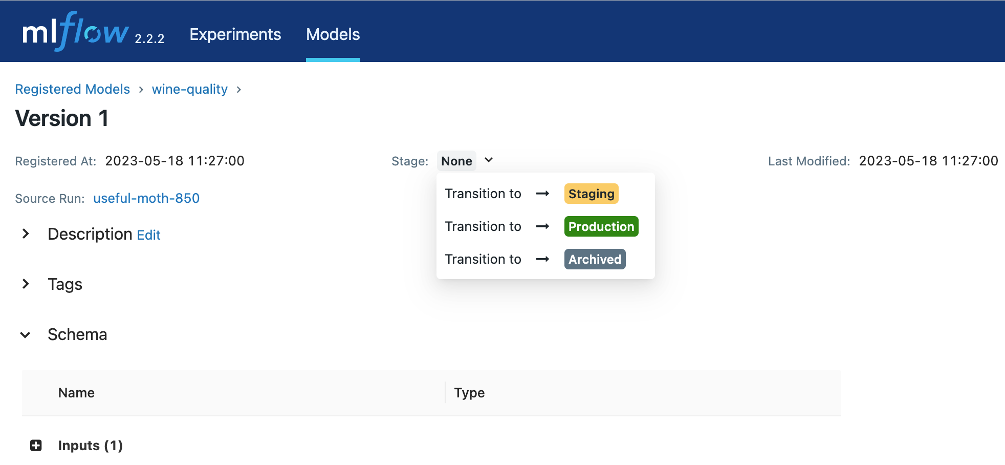Go to Registered Models breadcrumb
This screenshot has width=1005, height=465.
pos(73,89)
